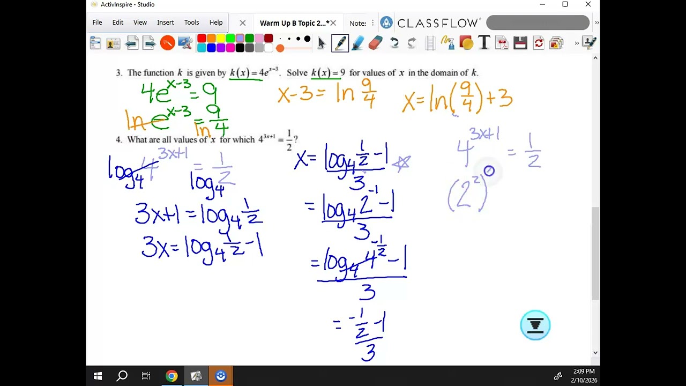Open the Help menu

point(216,23)
